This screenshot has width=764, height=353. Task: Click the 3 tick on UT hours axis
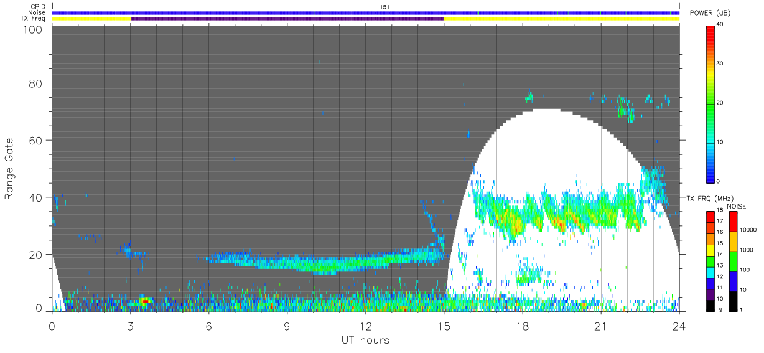(x=131, y=326)
